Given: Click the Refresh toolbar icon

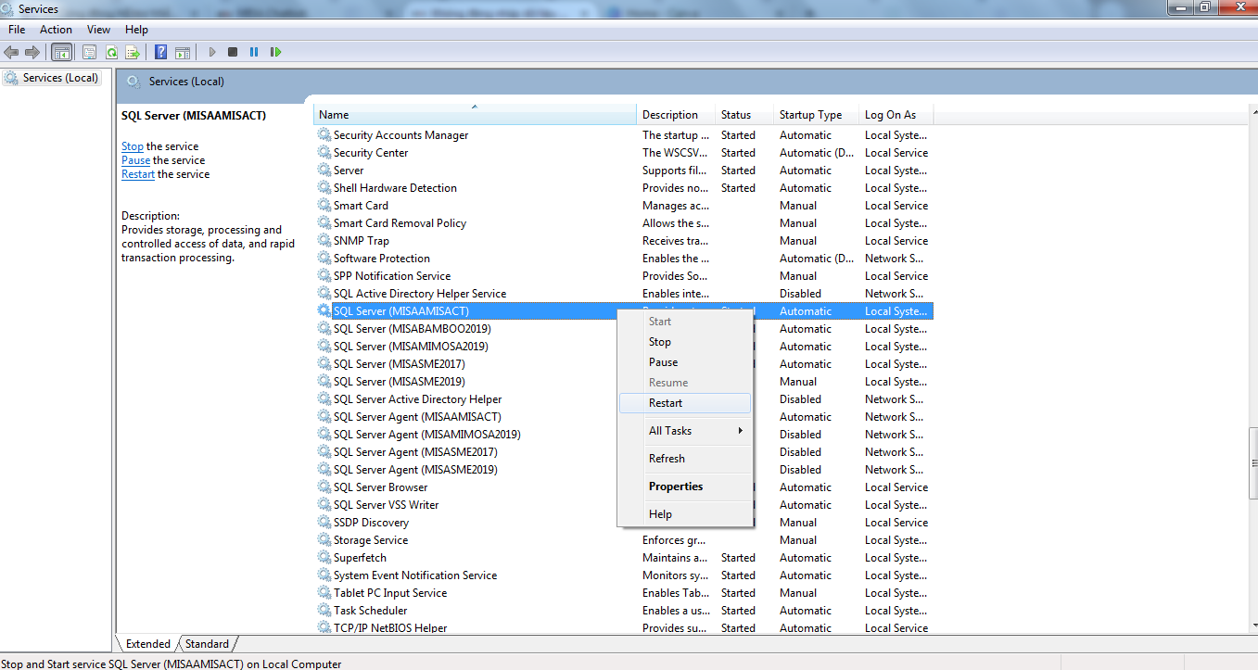Looking at the screenshot, I should [111, 52].
